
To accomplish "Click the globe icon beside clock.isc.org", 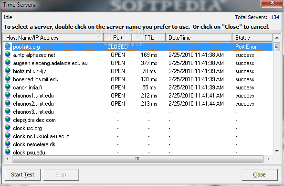I will [x=8, y=128].
